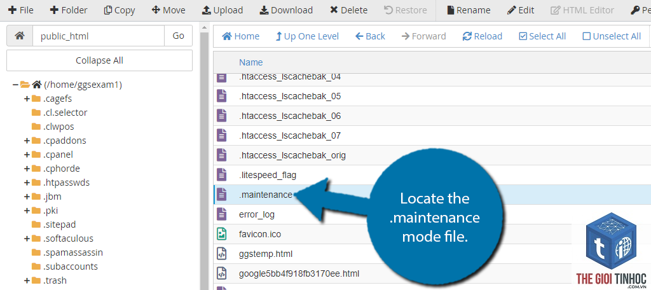Click Select All
Viewport: 651px width, 290px height.
[542, 36]
